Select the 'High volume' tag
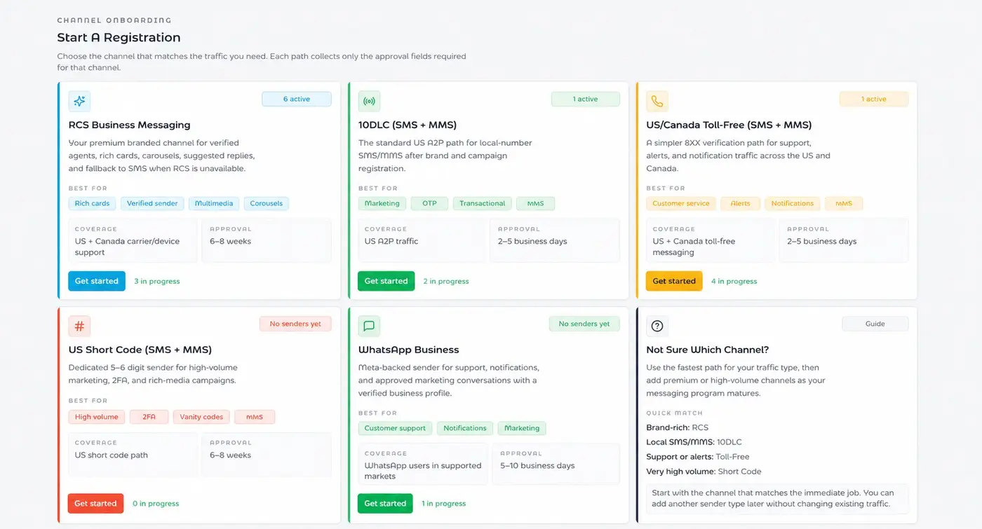Image resolution: width=982 pixels, height=529 pixels. click(x=97, y=417)
